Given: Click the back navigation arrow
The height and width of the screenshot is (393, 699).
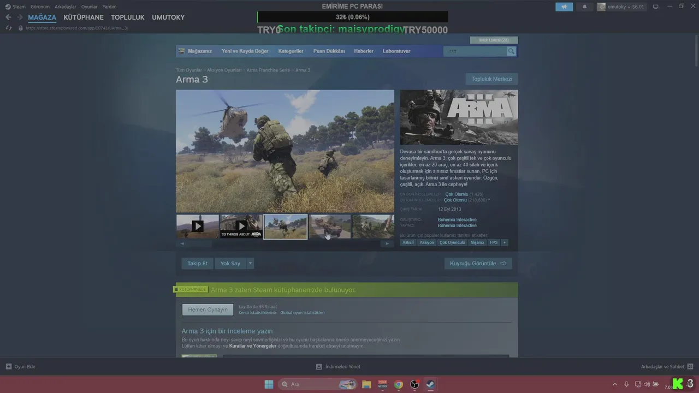Looking at the screenshot, I should pos(8,17).
